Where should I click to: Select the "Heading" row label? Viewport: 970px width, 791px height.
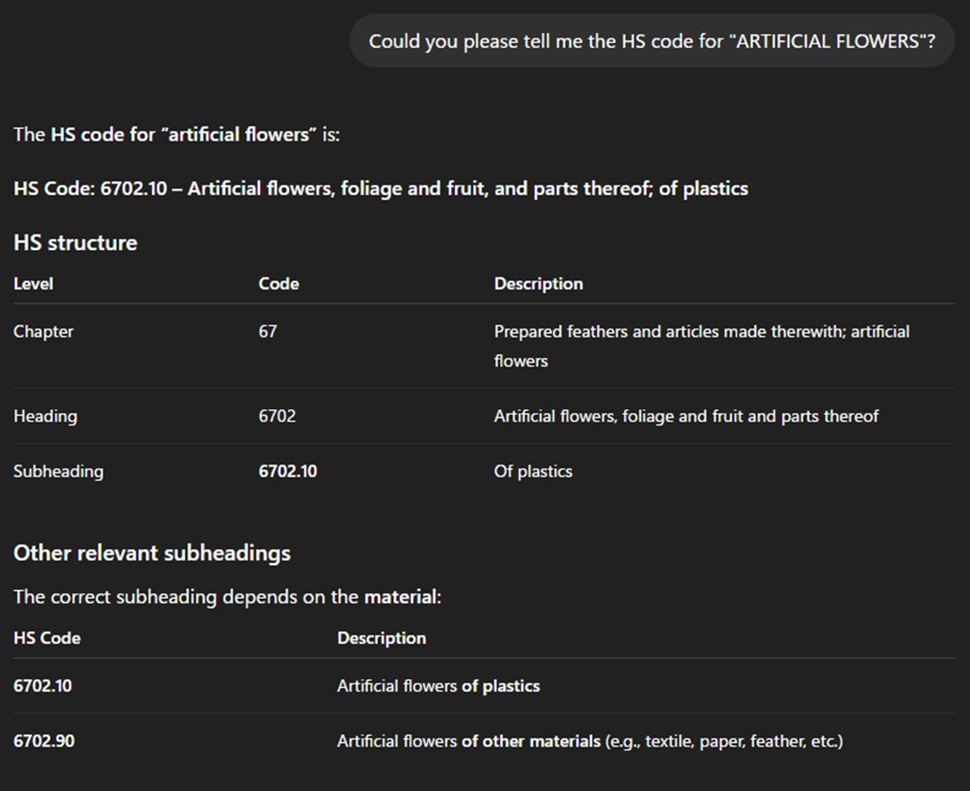pos(45,416)
